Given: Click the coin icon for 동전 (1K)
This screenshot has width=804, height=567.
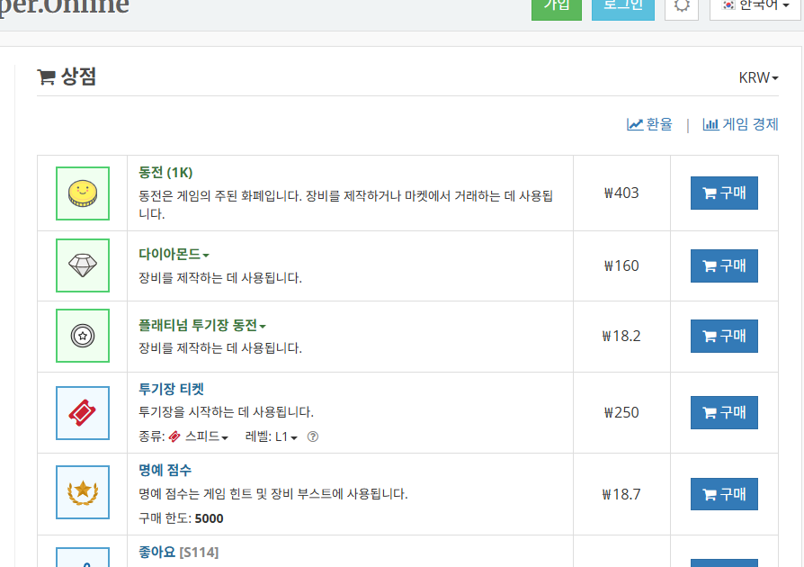Looking at the screenshot, I should click(83, 193).
